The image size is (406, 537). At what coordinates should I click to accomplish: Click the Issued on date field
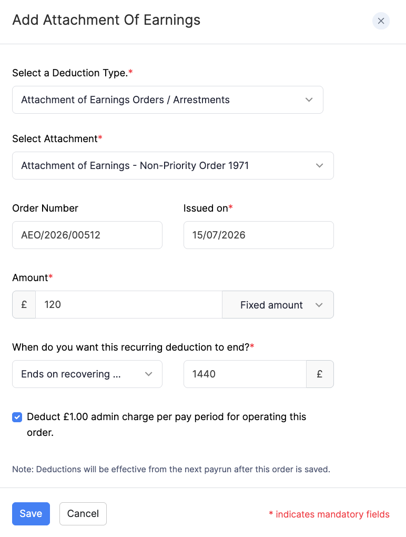pos(259,235)
